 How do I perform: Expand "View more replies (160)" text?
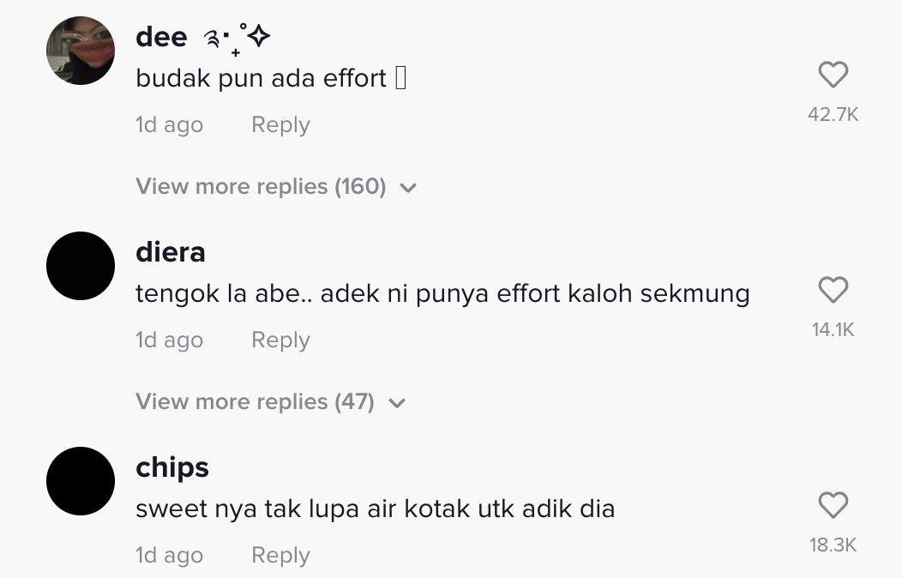(261, 187)
